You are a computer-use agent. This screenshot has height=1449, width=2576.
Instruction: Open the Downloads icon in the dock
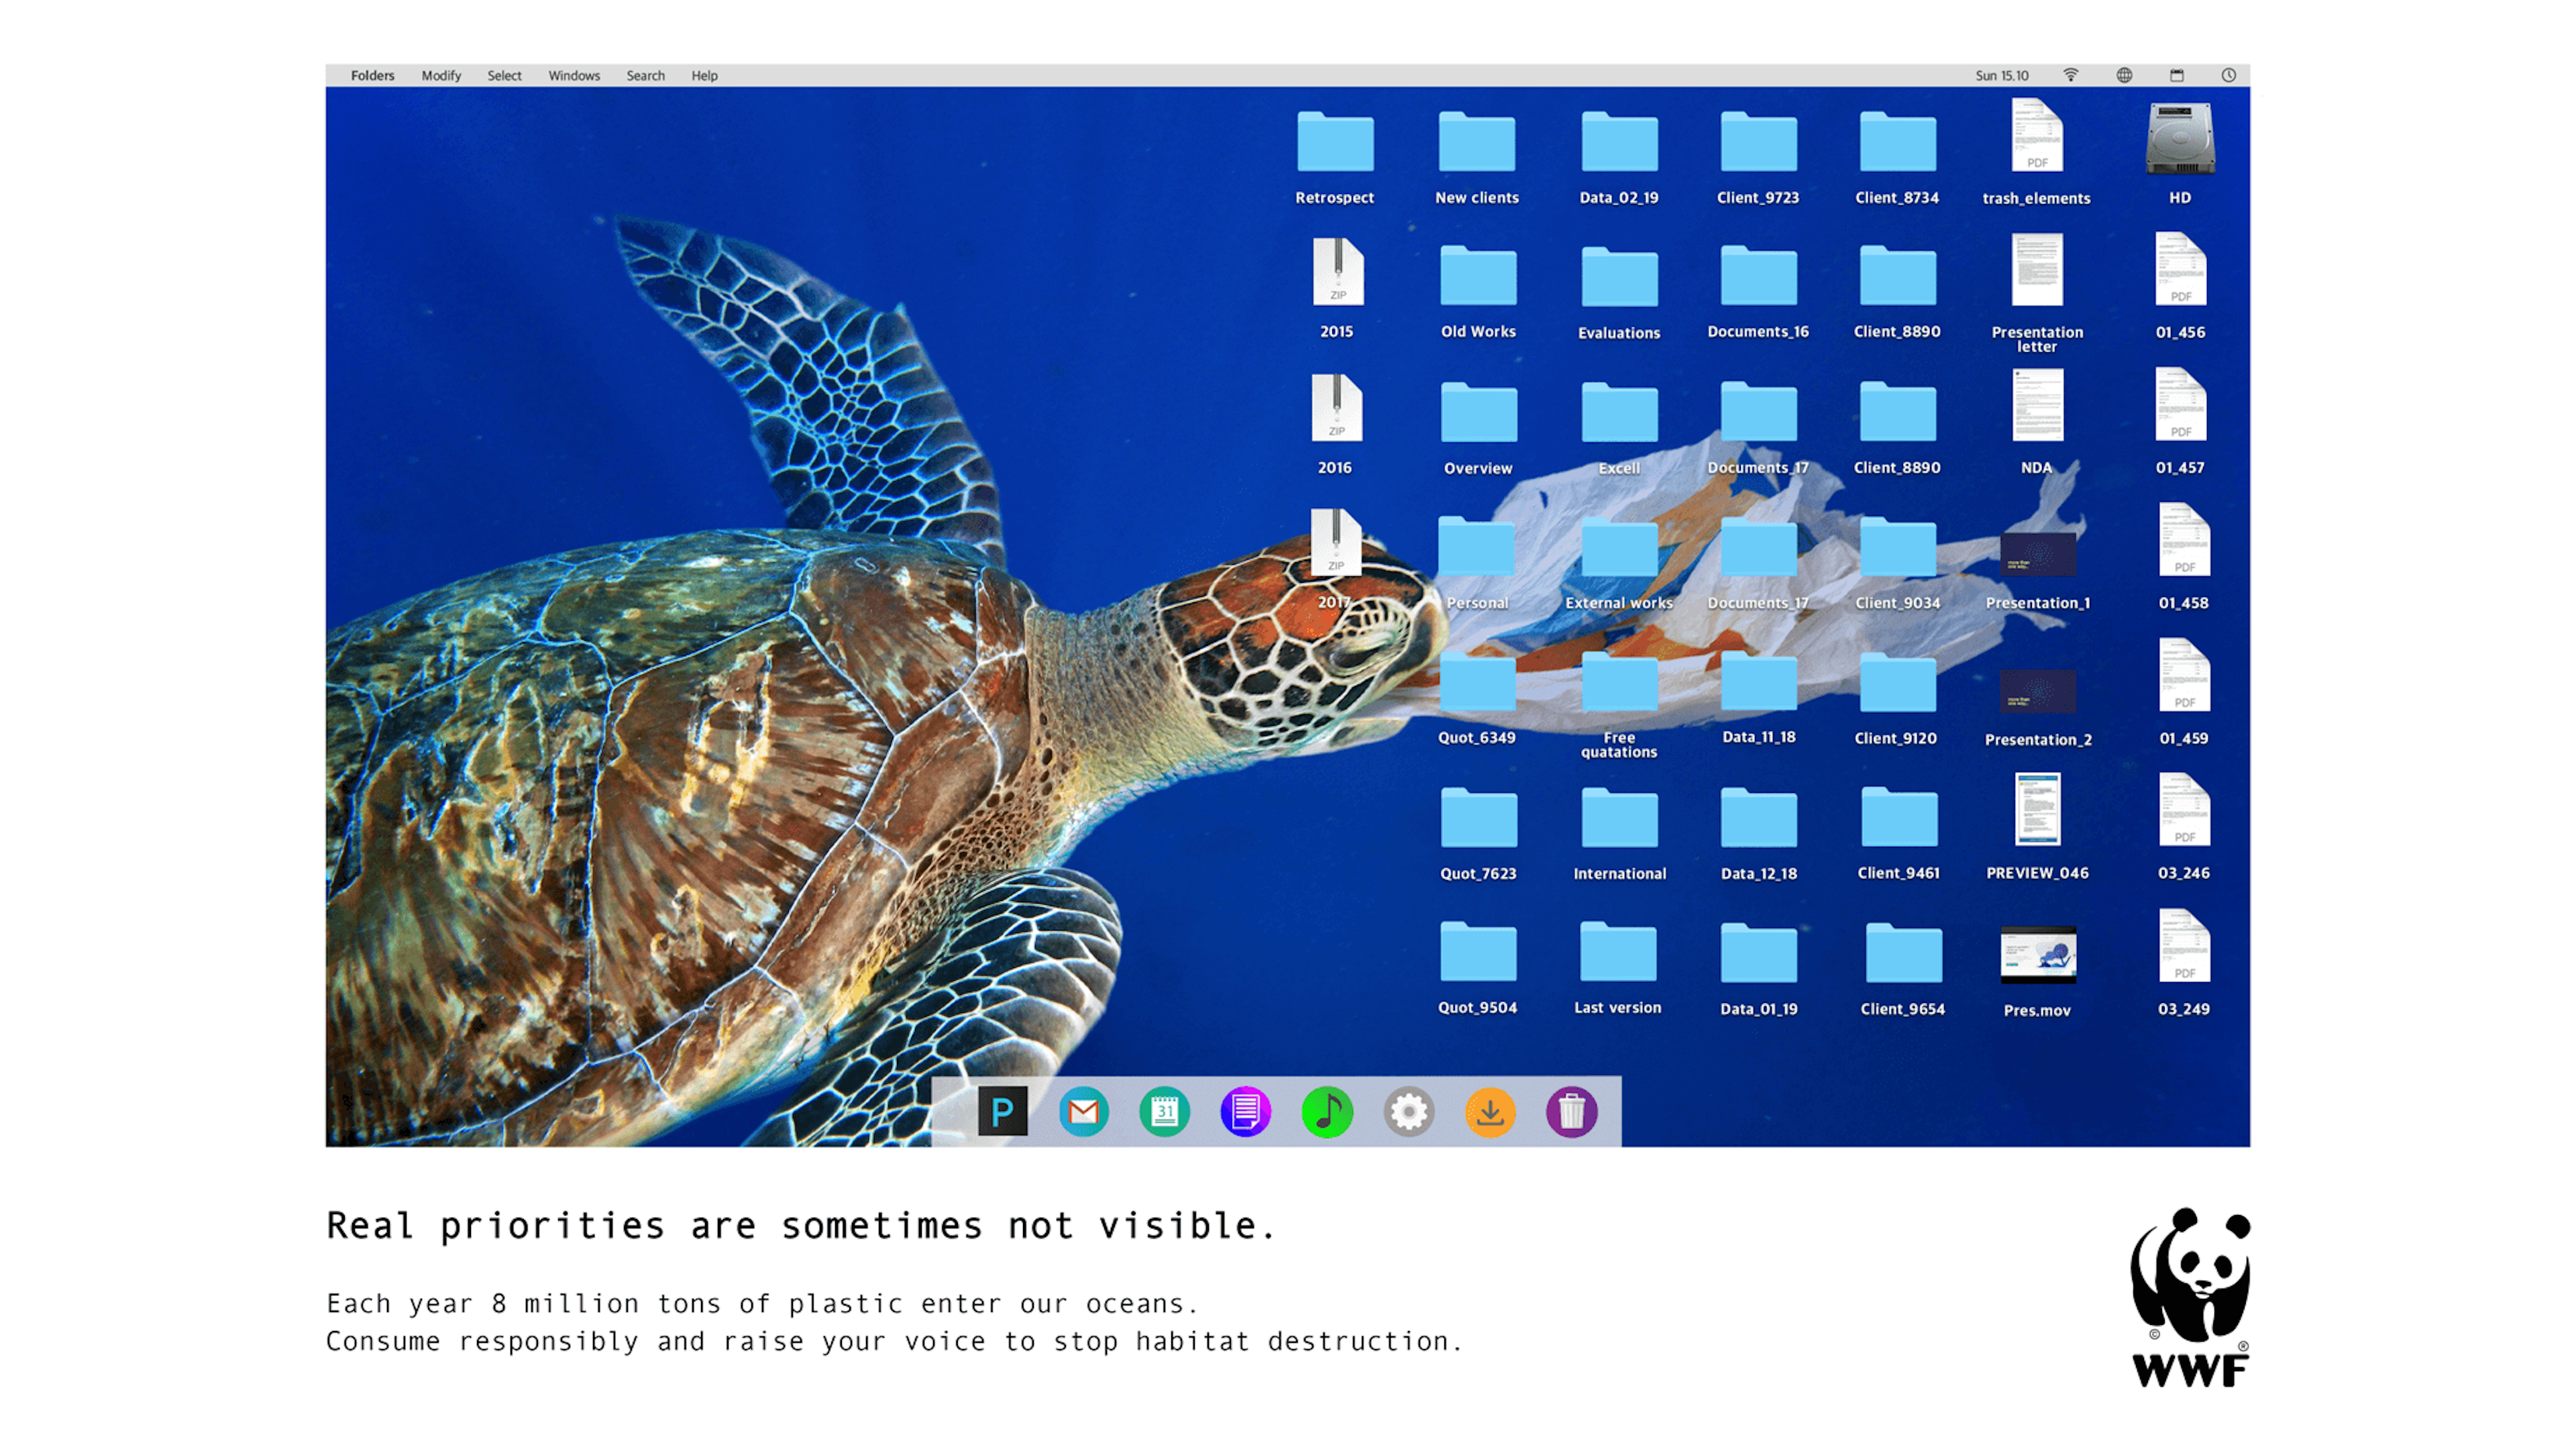[1491, 1111]
